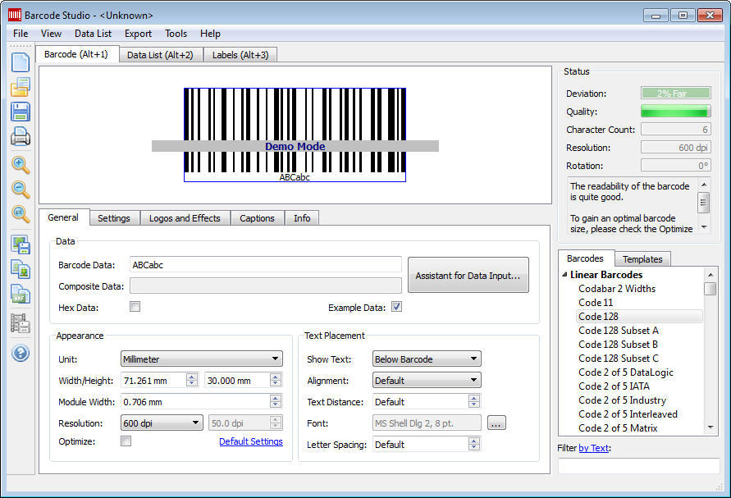
Task: Click the Assistant for Data Input button
Action: [x=468, y=275]
